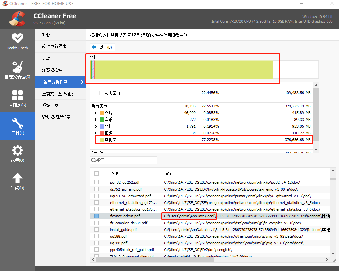Sort by the 名称 name column header
The width and height of the screenshot is (339, 271).
point(134,173)
